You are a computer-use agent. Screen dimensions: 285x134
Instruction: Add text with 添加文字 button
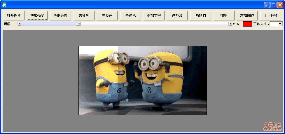(154, 15)
